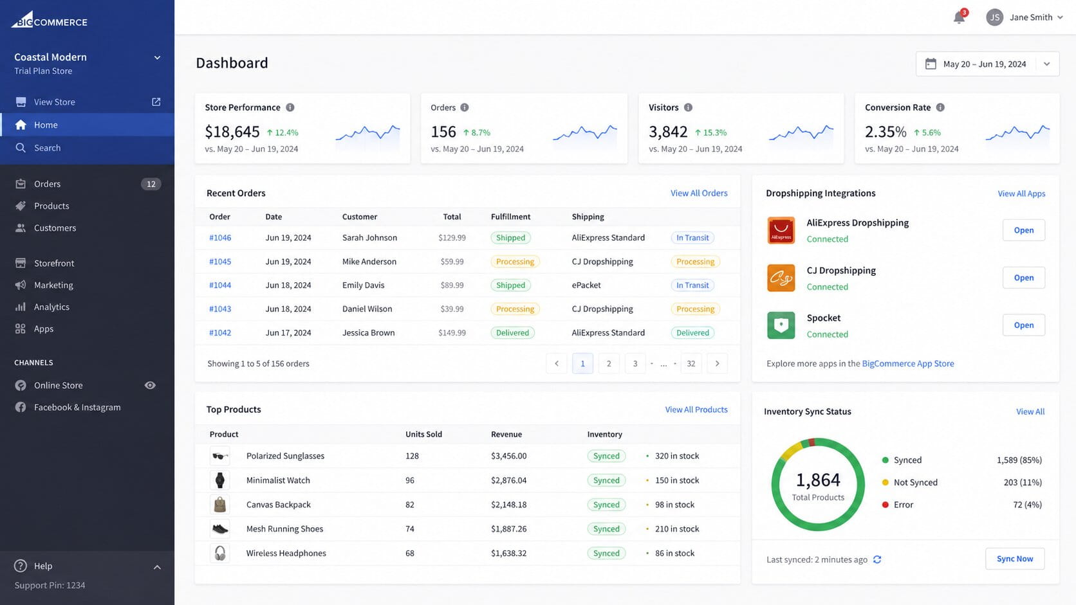Select red Error legend dot
Image resolution: width=1076 pixels, height=605 pixels.
pos(886,505)
